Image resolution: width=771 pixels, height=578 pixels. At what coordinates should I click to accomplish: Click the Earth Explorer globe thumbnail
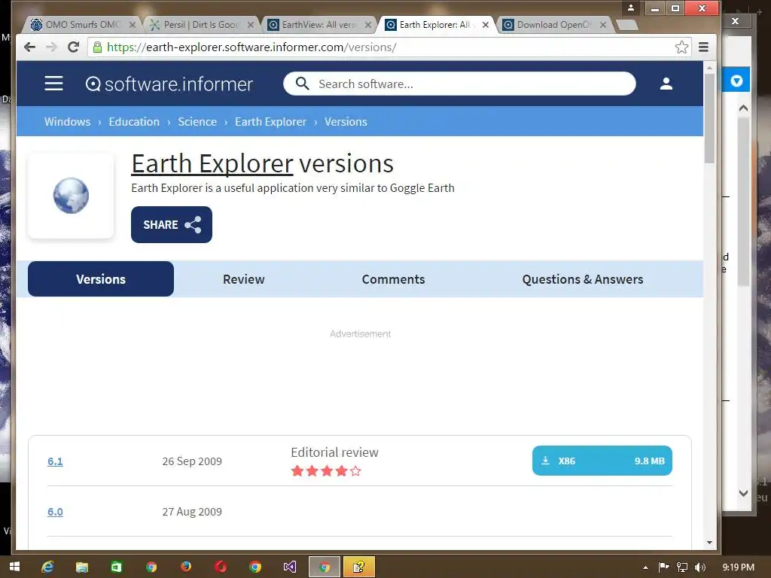71,196
